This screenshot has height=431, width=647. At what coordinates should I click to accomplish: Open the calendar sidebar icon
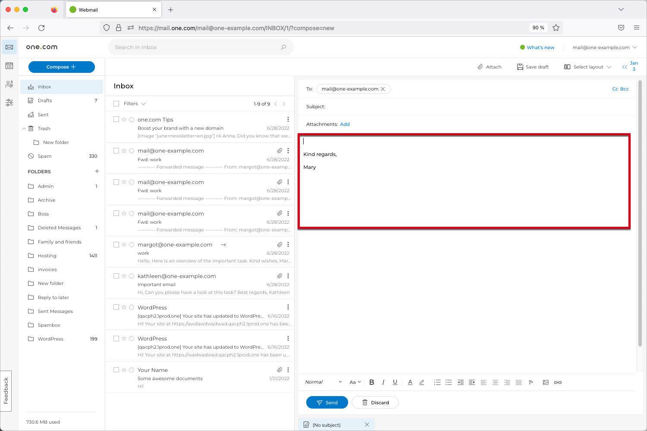(9, 66)
